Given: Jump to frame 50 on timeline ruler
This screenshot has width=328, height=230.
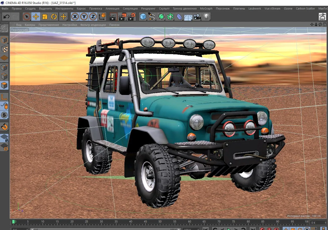Looking at the screenshot, I should [160, 222].
